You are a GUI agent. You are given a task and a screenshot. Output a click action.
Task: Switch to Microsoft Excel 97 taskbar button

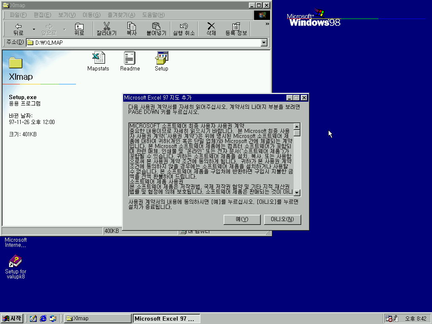pyautogui.click(x=166, y=319)
